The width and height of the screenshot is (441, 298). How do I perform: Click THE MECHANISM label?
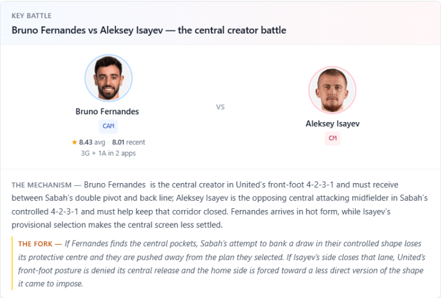tap(42, 185)
